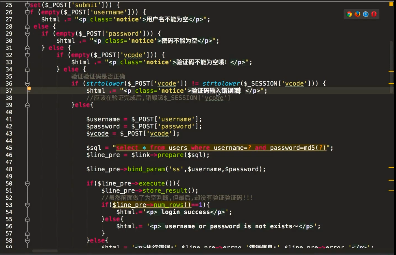Toggle the fold marker at line 55

pos(27,219)
